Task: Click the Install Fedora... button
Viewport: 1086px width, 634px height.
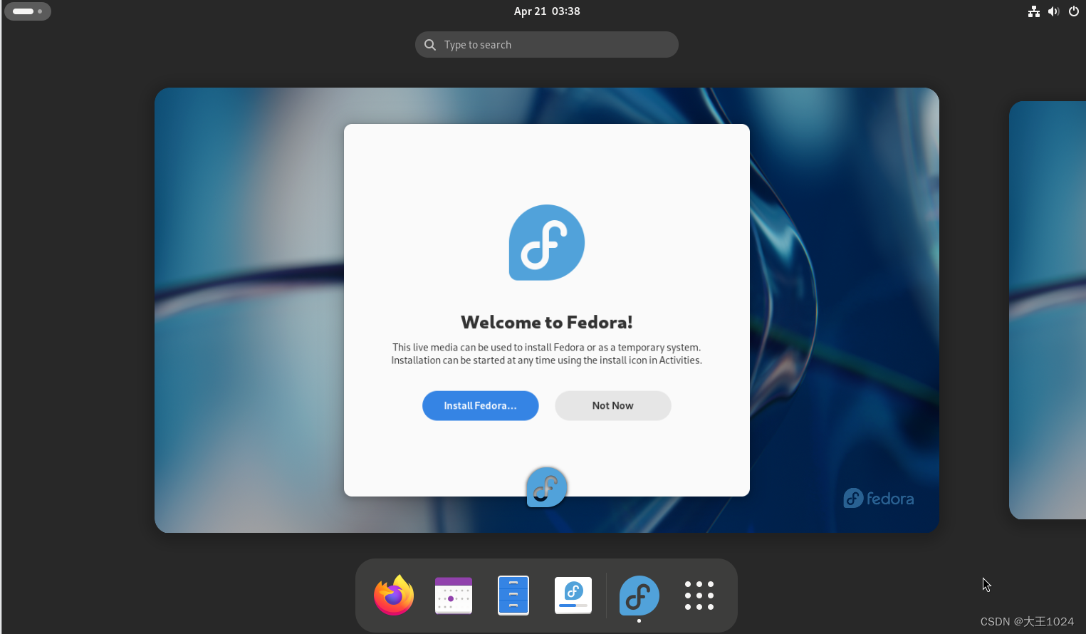Action: [481, 405]
